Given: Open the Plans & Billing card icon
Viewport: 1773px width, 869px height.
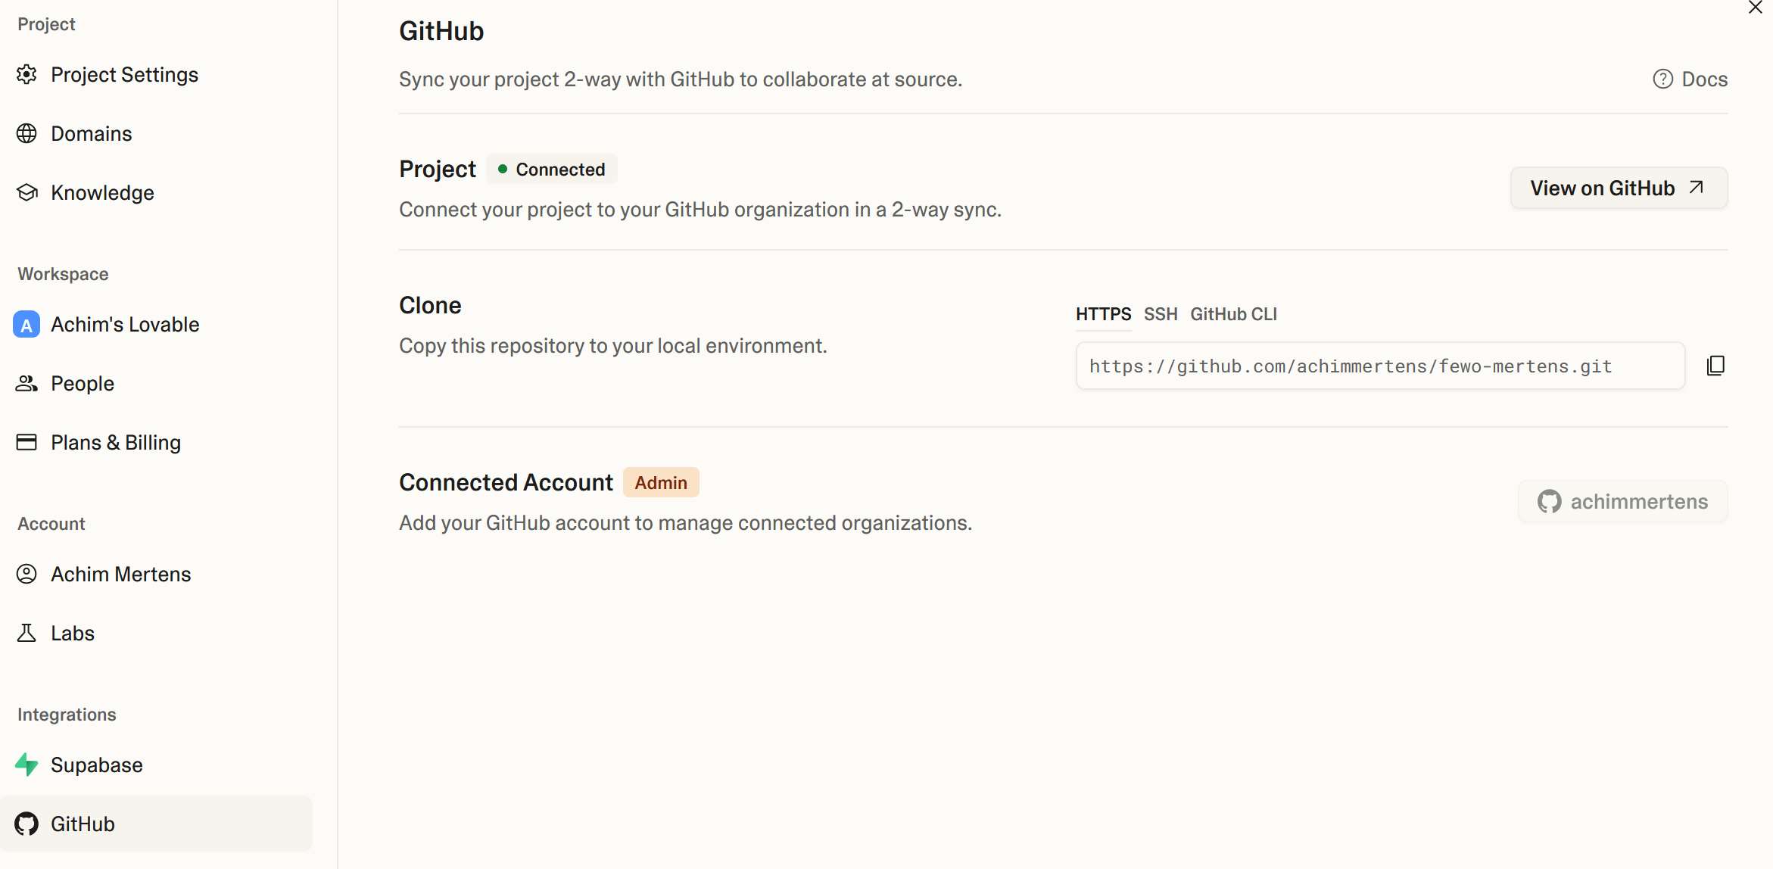Looking at the screenshot, I should click(x=26, y=442).
